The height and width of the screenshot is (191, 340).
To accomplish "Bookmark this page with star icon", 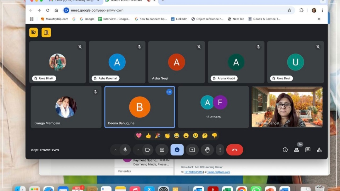I will (289, 10).
